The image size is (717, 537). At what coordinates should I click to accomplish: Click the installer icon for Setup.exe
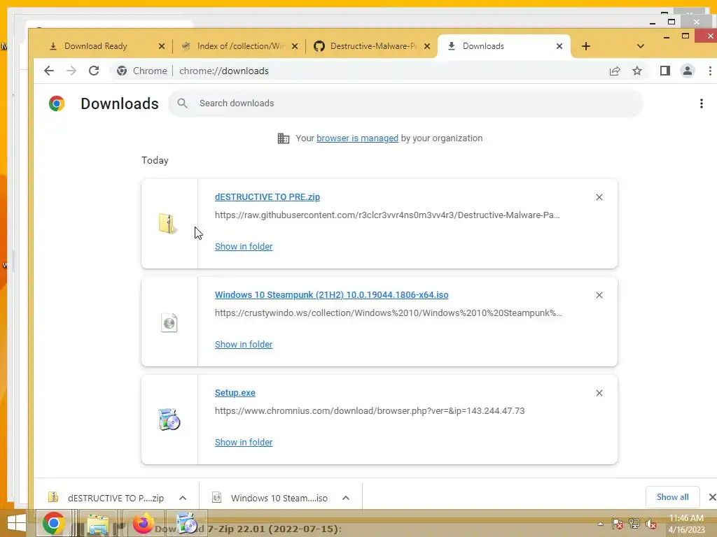[x=169, y=420]
